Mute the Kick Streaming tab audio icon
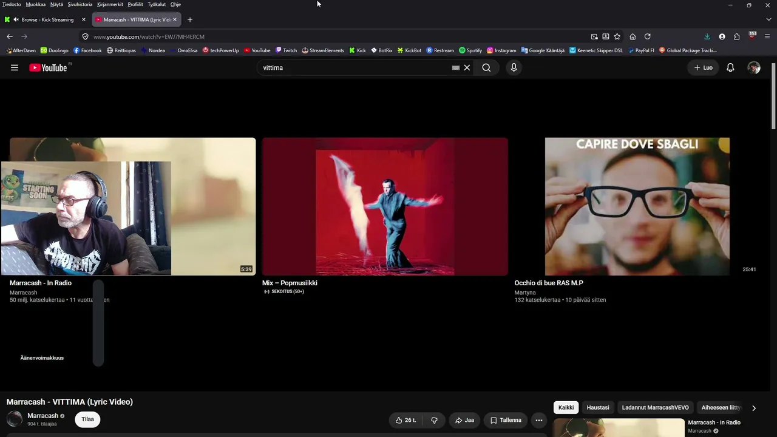The height and width of the screenshot is (437, 777). (x=16, y=19)
